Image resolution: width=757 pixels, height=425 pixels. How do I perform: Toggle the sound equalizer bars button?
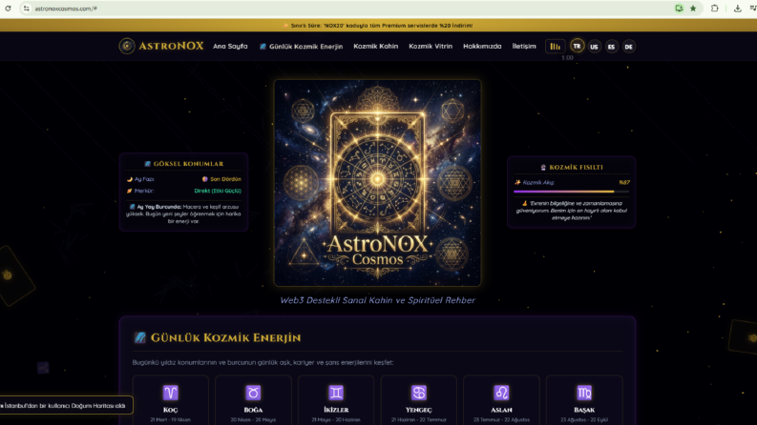pyautogui.click(x=556, y=47)
